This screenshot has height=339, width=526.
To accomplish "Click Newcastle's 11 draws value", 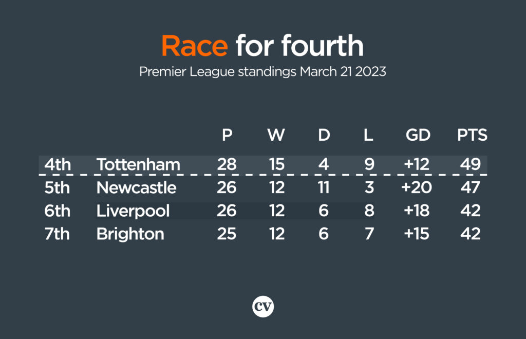I will (324, 187).
